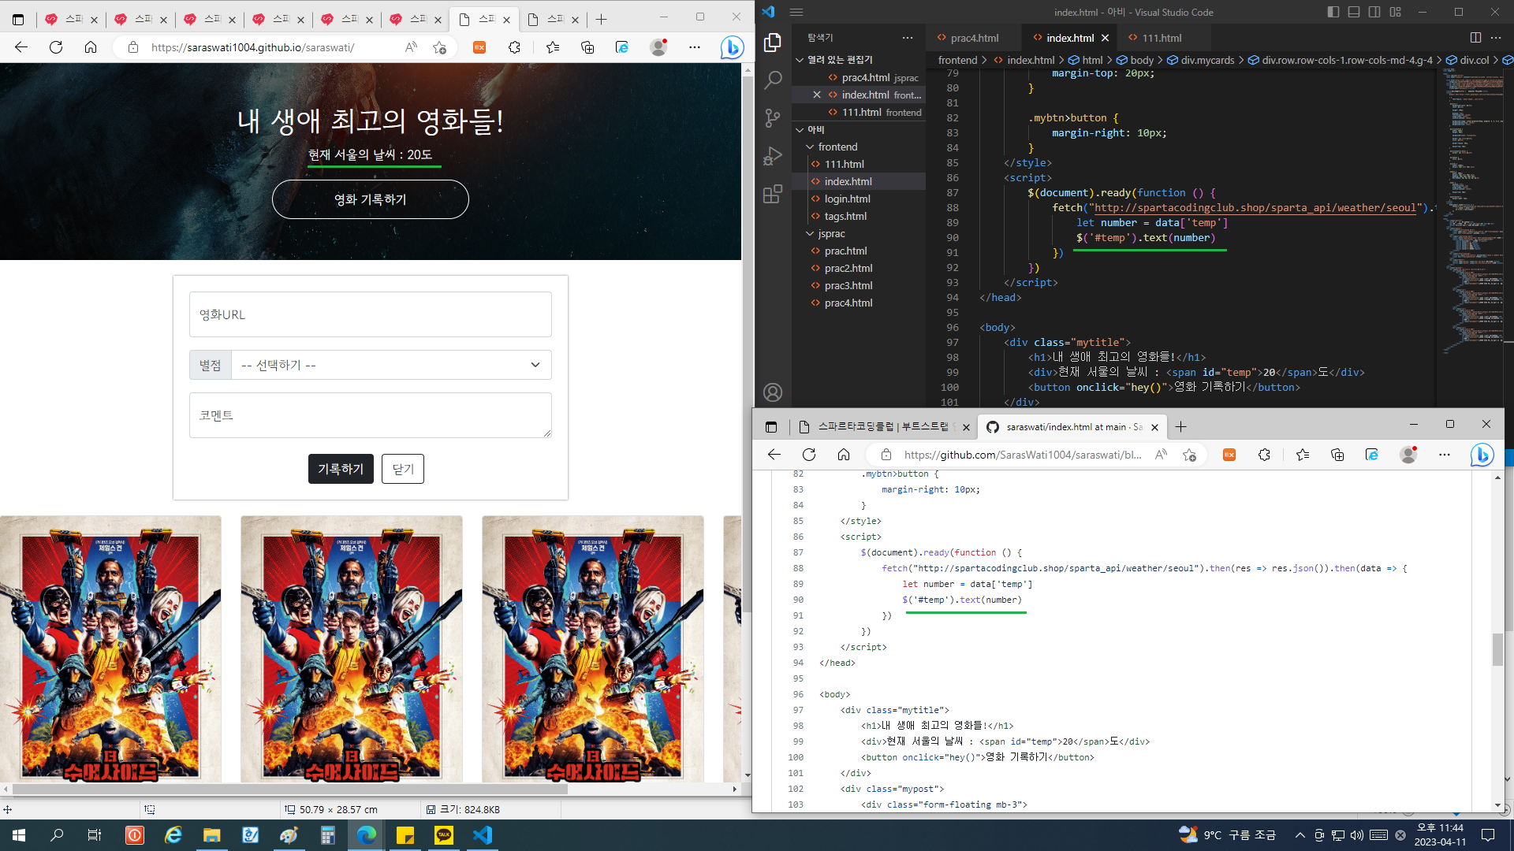This screenshot has height=851, width=1514.
Task: Go to home in the top-left browser
Action: 91,47
